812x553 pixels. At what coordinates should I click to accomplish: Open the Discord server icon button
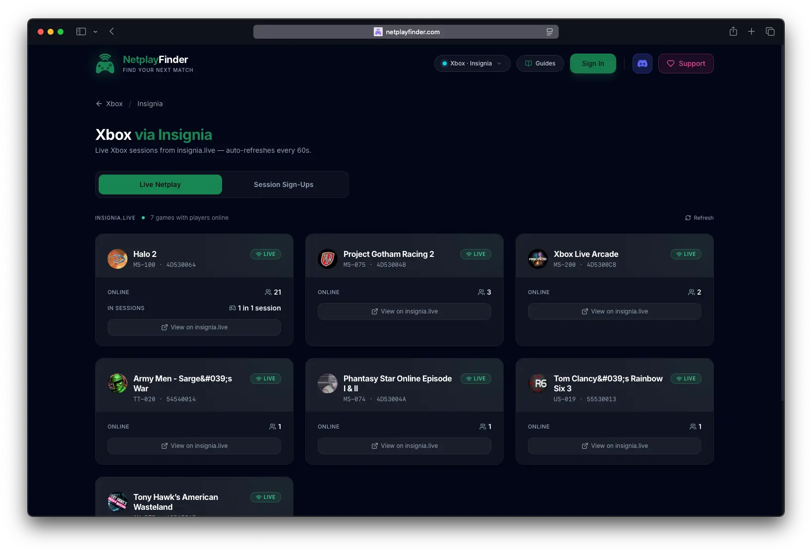pos(642,63)
